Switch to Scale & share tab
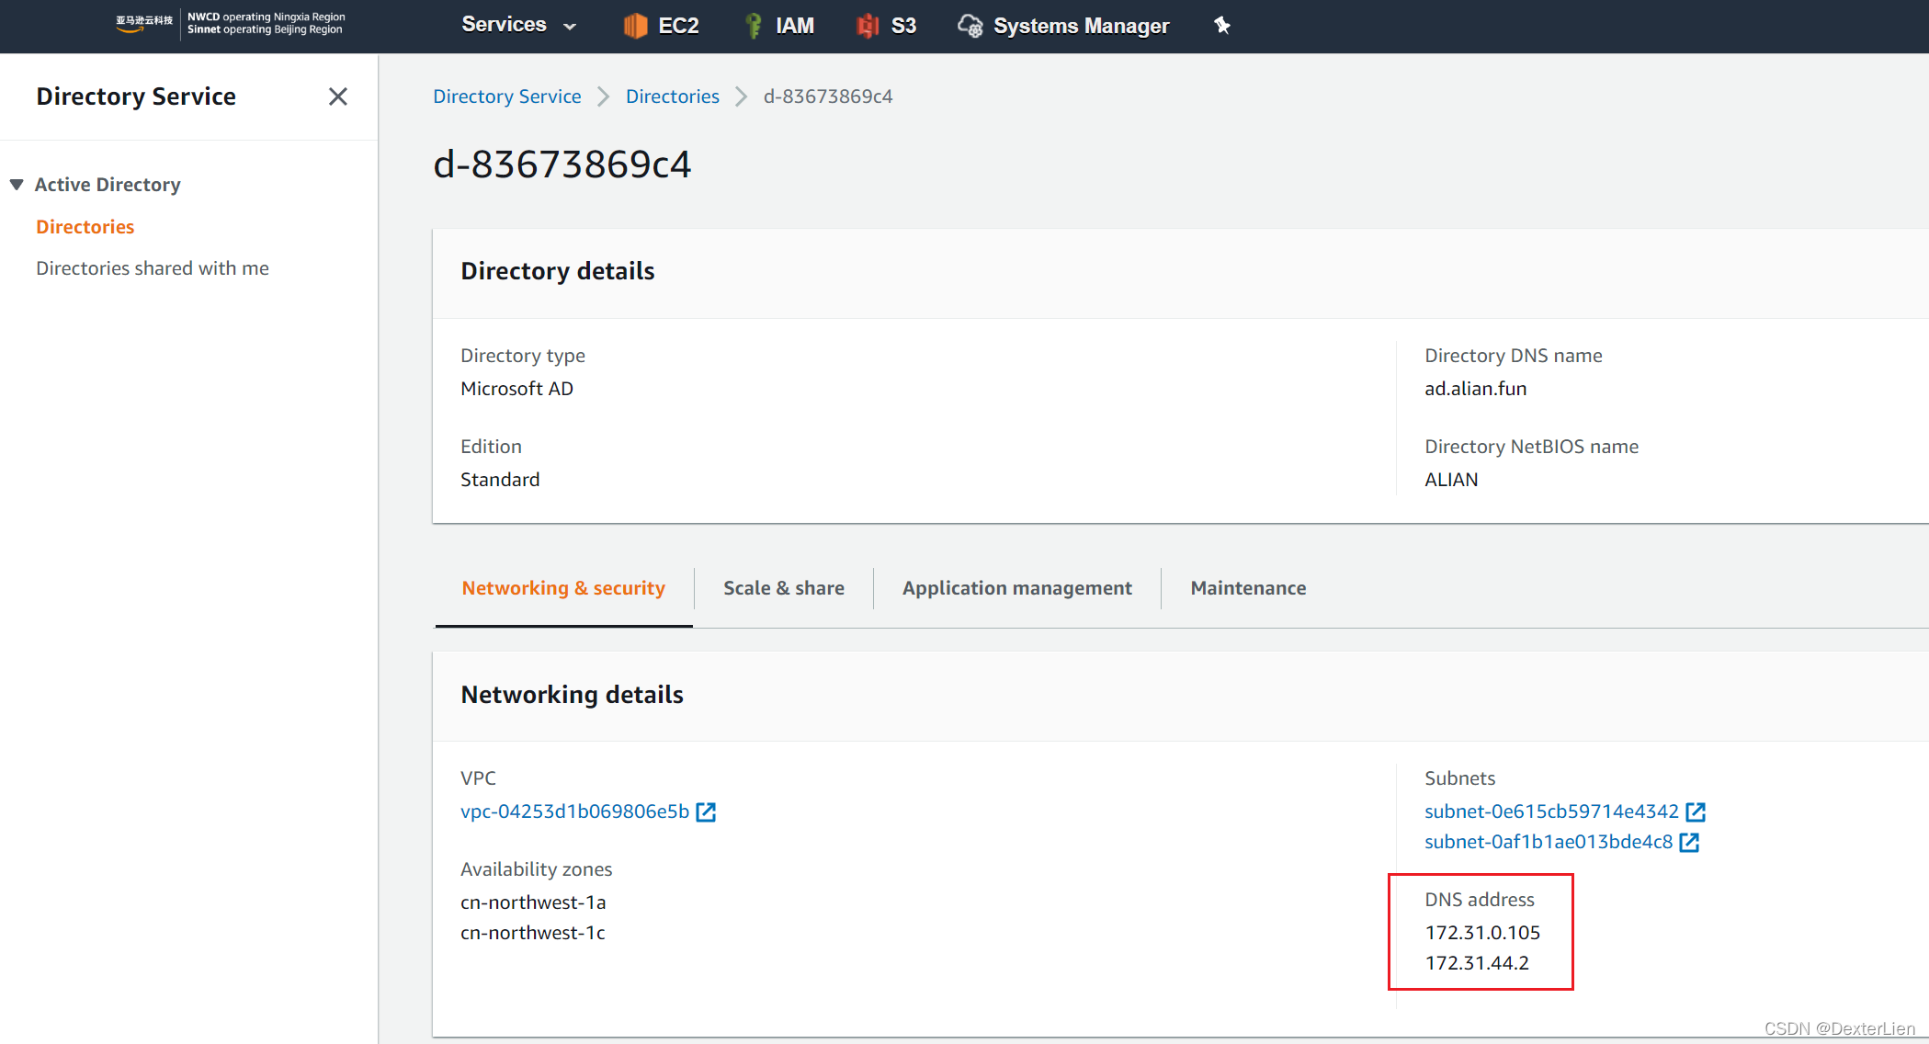Image resolution: width=1929 pixels, height=1044 pixels. [783, 588]
